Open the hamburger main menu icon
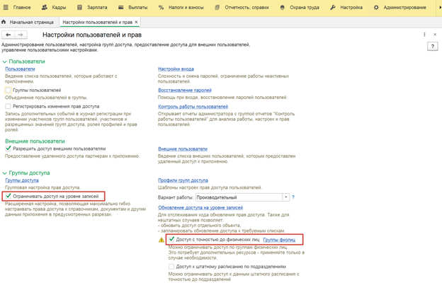Viewport: 442px width, 285px height. point(6,7)
